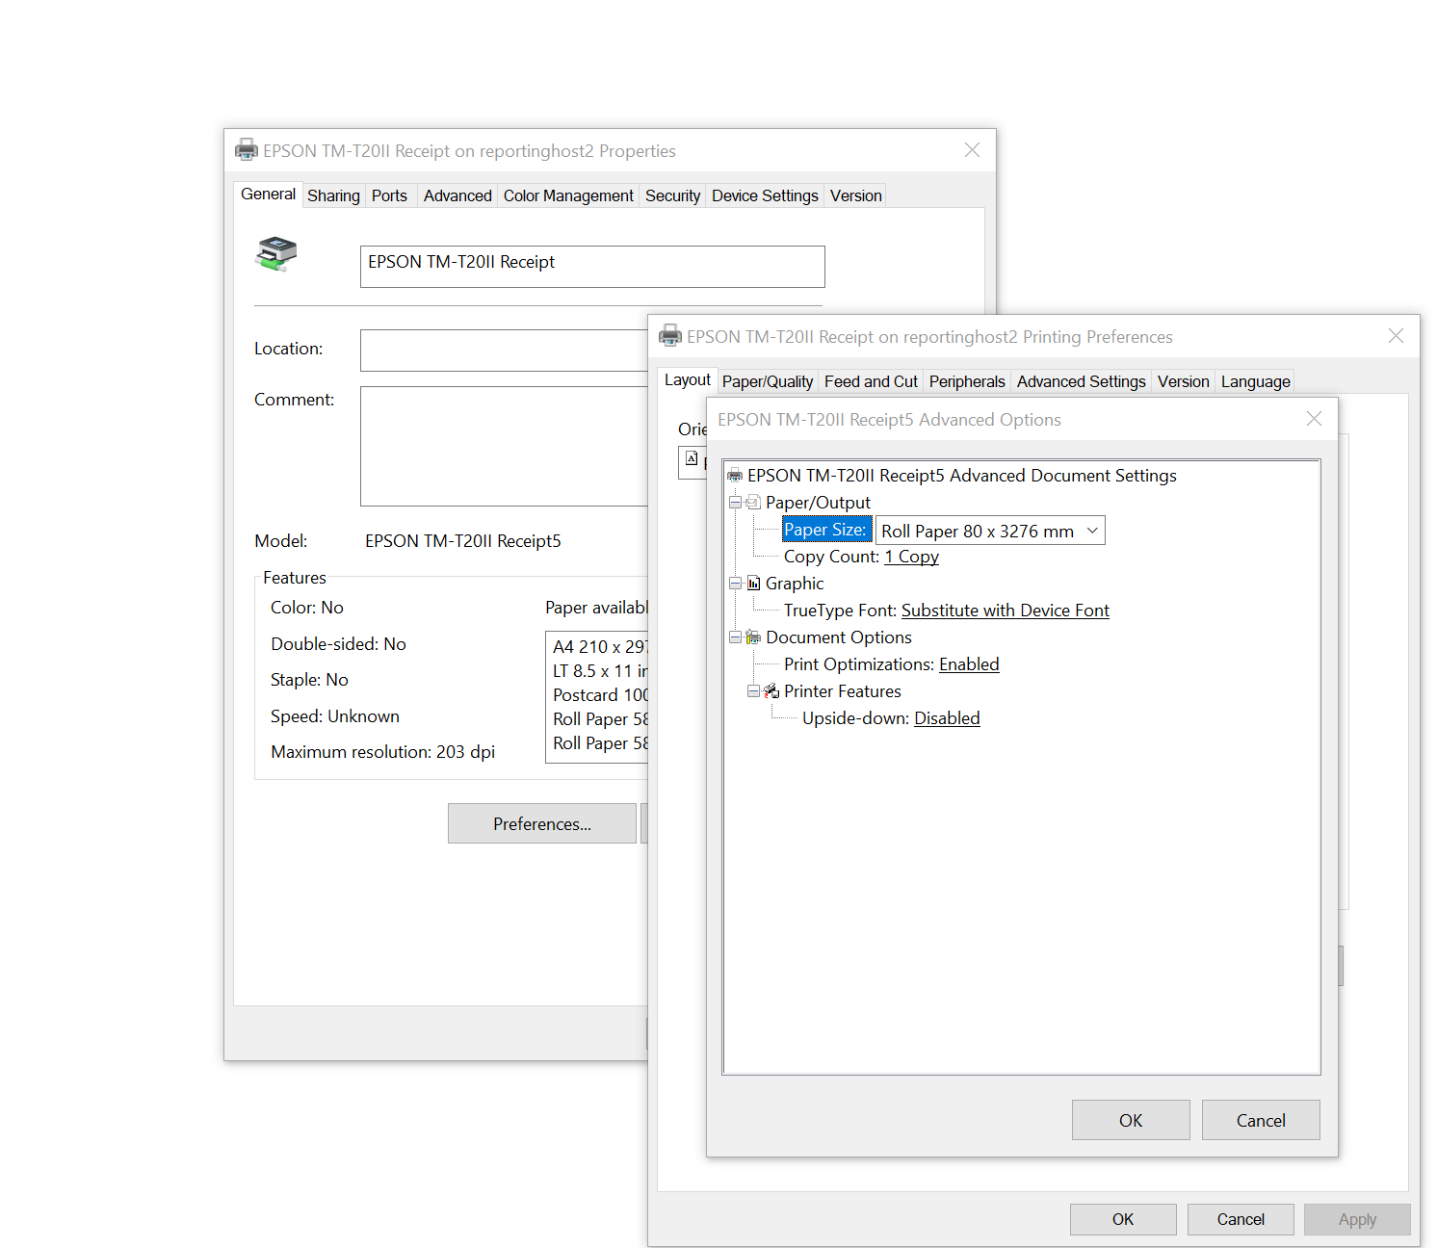Open the Version tab in Properties window
This screenshot has width=1437, height=1248.
[x=855, y=195]
